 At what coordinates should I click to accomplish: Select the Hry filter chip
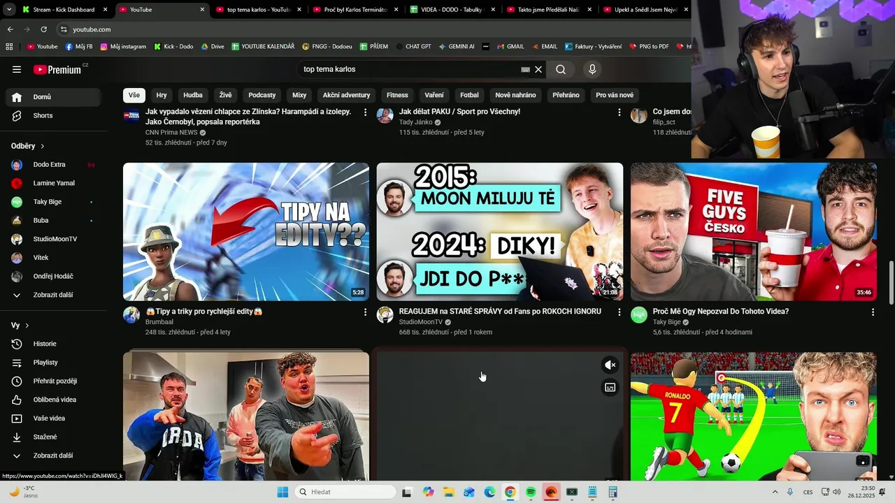pos(162,95)
